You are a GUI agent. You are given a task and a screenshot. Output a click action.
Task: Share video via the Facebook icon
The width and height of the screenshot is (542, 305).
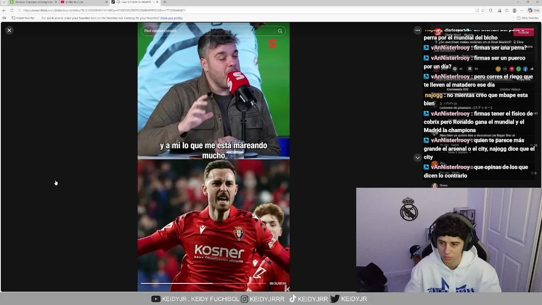pos(525,69)
